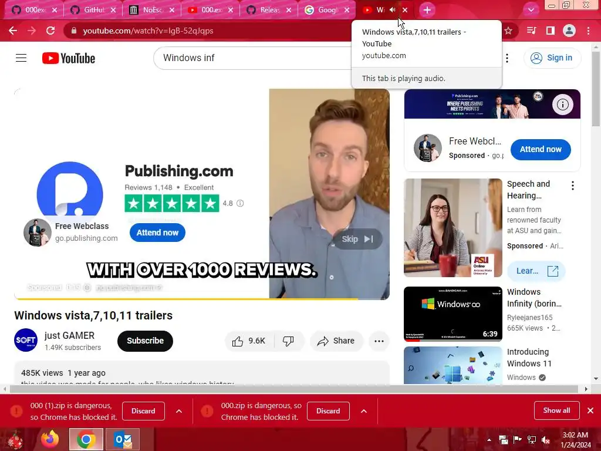Viewport: 601px width, 451px height.
Task: Open the Chrome three-dot menu
Action: click(x=588, y=31)
